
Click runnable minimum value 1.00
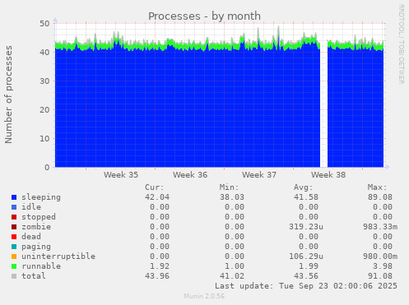(235, 266)
